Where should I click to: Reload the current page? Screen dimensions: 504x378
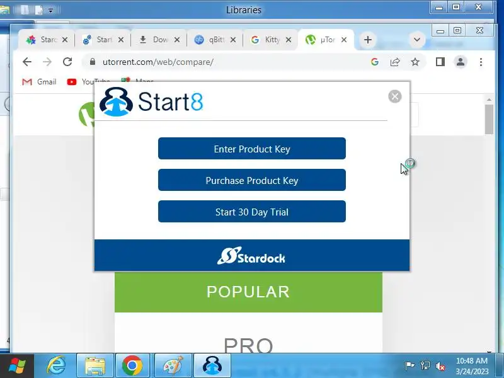point(67,62)
